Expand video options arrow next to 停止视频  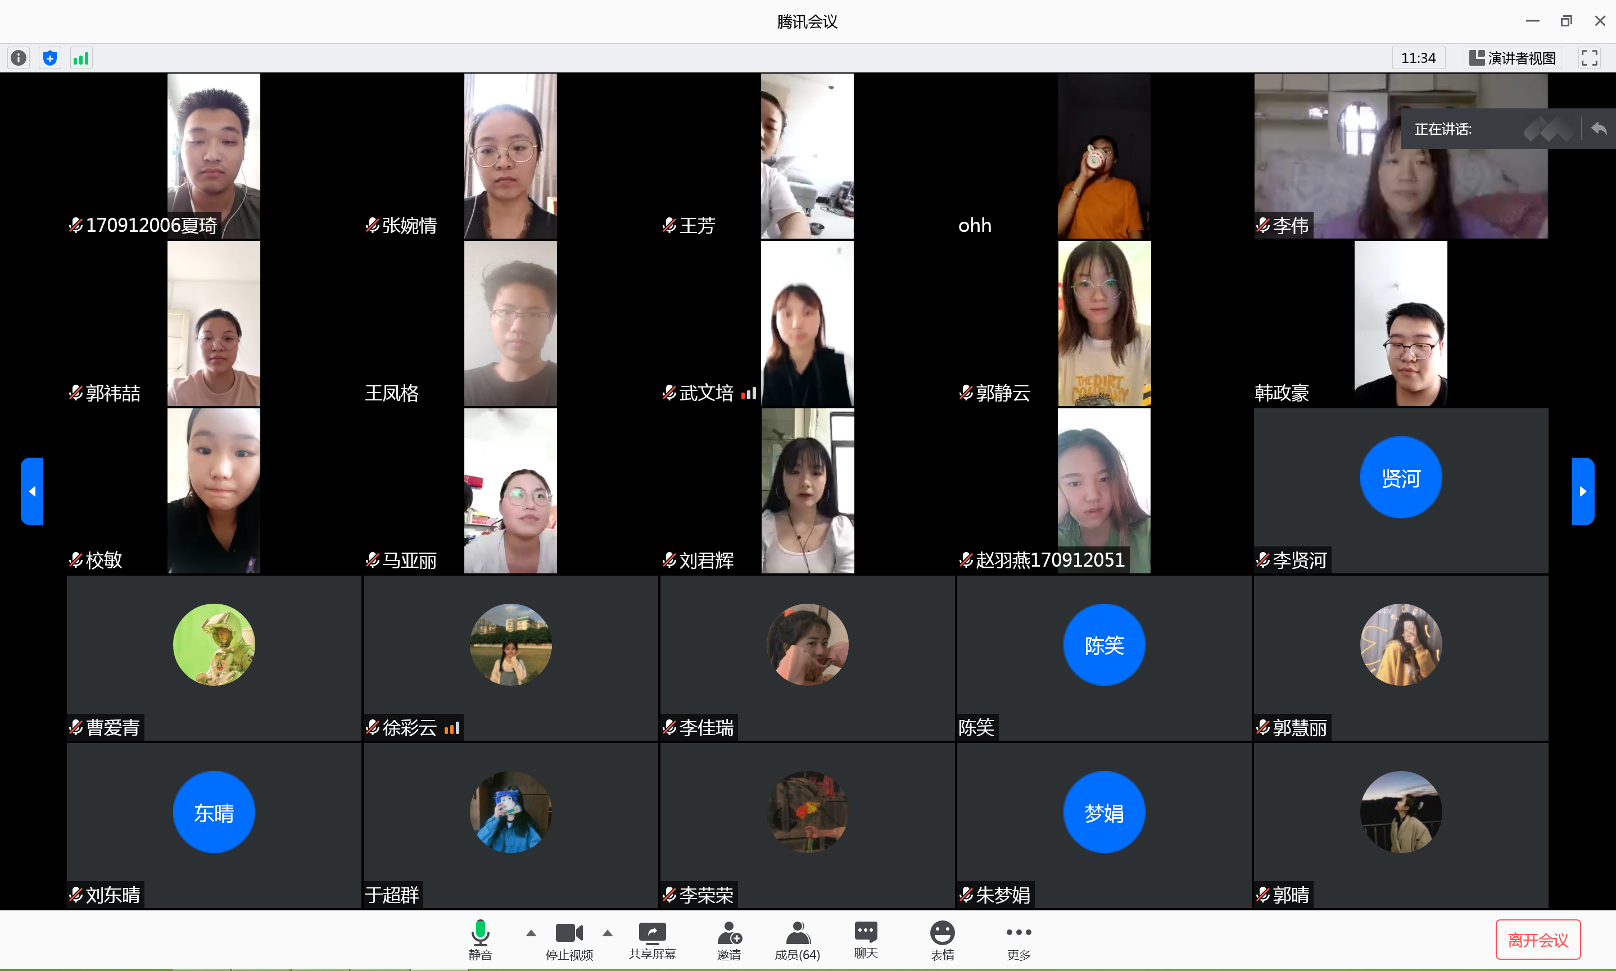coord(608,933)
